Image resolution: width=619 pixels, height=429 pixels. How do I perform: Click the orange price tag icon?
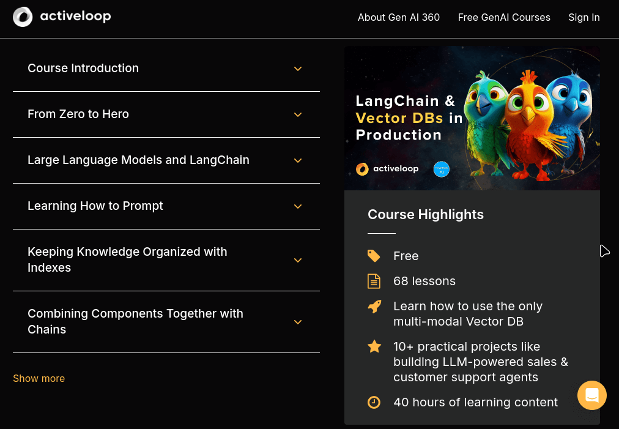tap(374, 256)
